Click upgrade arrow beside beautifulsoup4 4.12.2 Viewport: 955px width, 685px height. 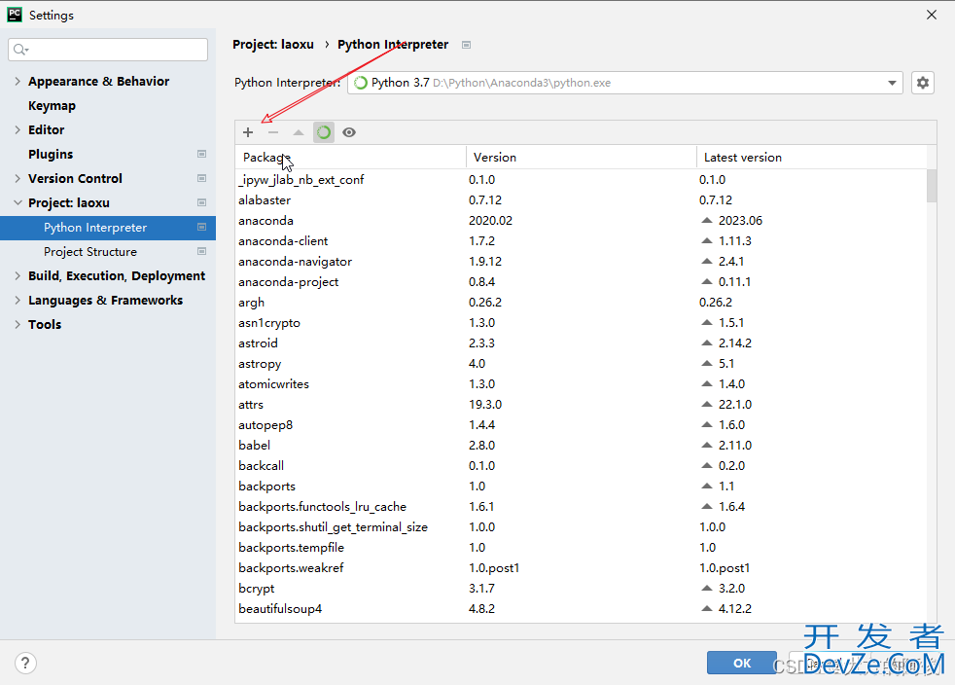(x=706, y=609)
